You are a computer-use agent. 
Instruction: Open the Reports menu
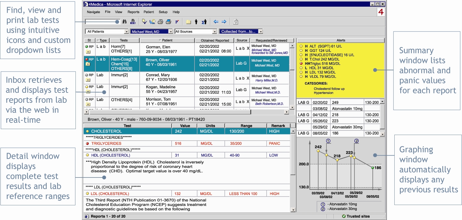click(x=133, y=12)
